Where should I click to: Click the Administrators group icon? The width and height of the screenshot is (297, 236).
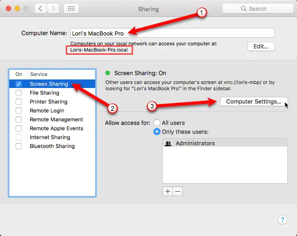click(168, 144)
